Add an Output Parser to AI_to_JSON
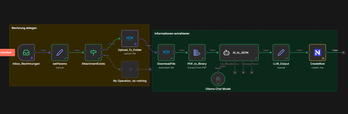Viewport: 348px width, 114px height. [x=251, y=72]
